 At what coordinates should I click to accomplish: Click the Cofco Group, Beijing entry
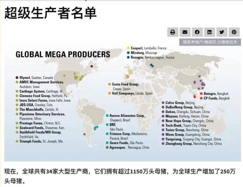[x=178, y=103]
